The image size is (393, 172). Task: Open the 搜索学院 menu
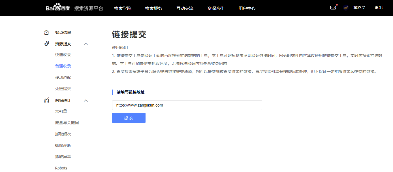[123, 8]
